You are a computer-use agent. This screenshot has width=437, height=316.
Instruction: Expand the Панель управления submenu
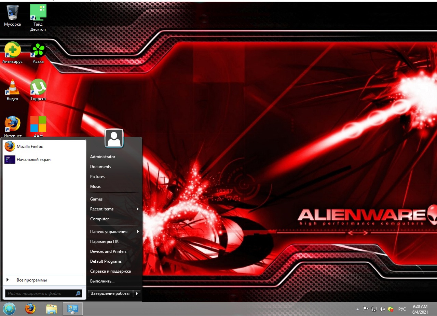tap(114, 232)
